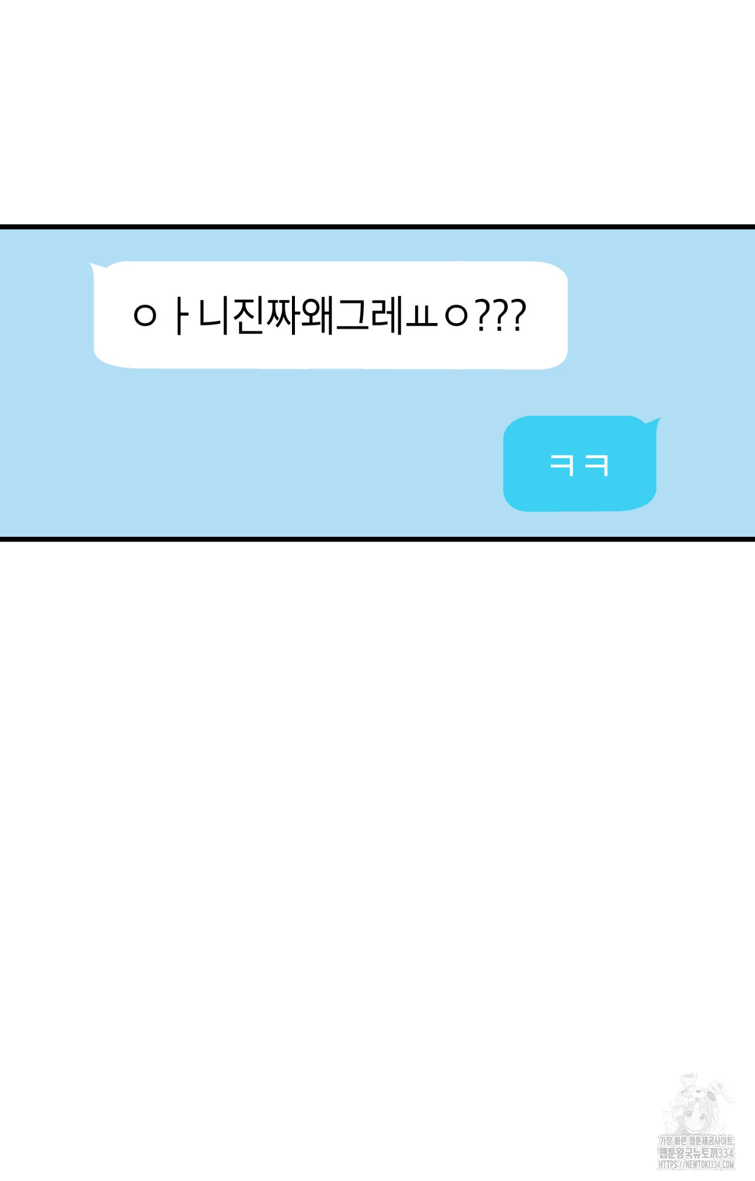Click the white incoming message bubble
The width and height of the screenshot is (755, 1181).
(x=330, y=315)
